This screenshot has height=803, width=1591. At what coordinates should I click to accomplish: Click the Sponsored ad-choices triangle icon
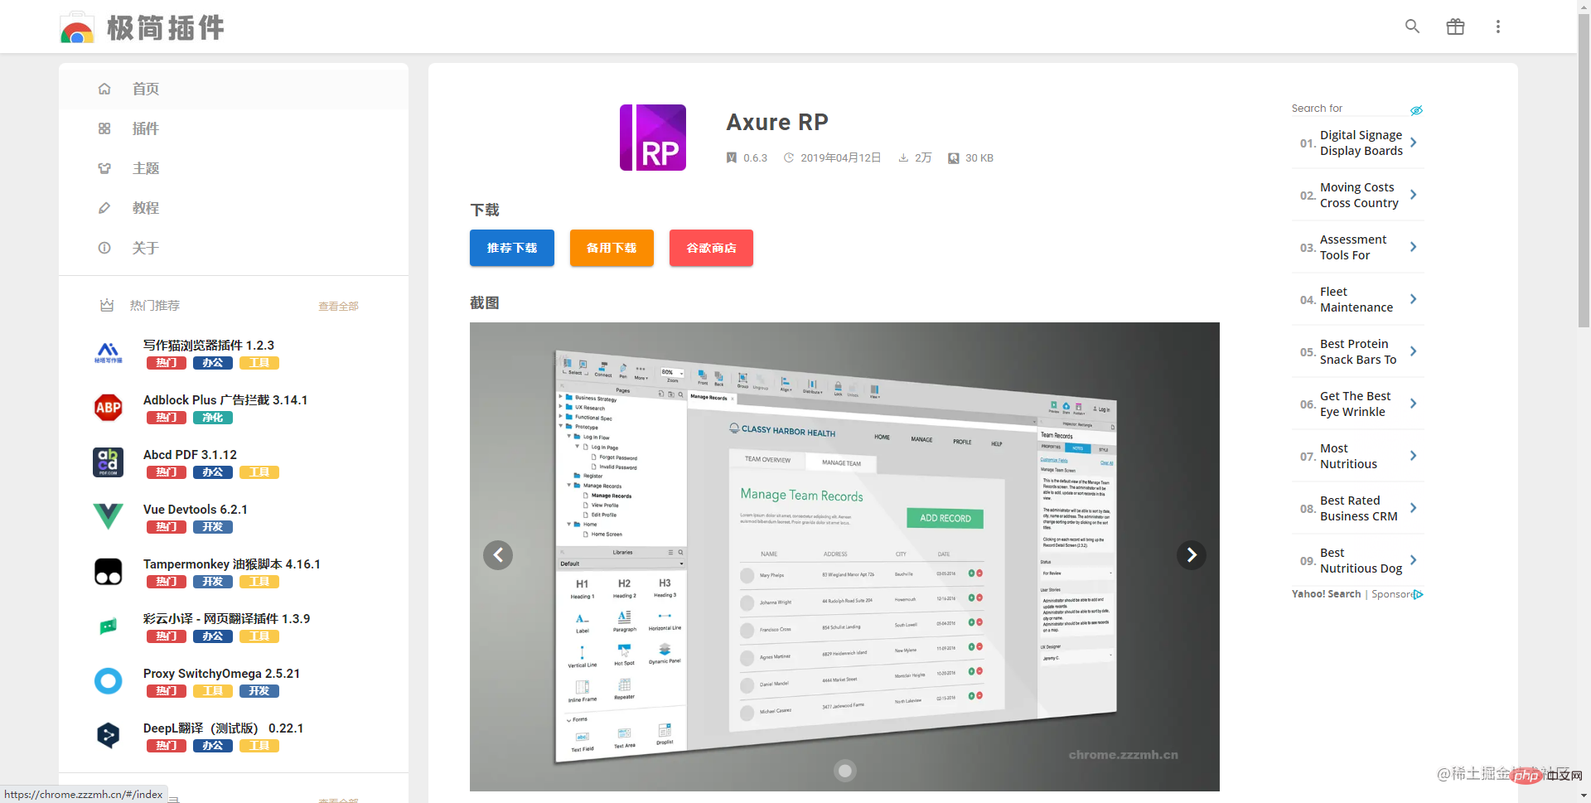point(1419,594)
